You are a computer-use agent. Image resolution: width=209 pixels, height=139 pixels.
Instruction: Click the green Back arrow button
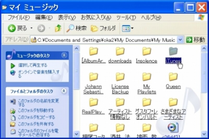tap(12, 28)
